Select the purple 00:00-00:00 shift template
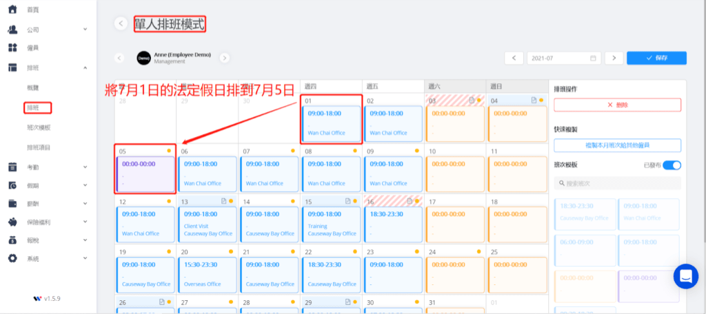Viewport: 706px width, 314px height. (649, 286)
